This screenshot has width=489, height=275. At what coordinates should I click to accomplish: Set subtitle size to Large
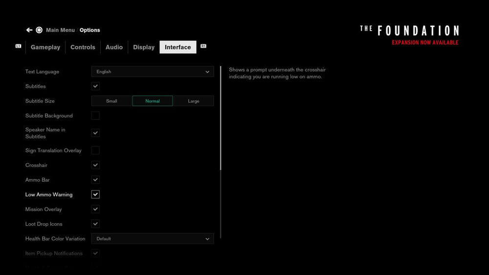(x=194, y=101)
